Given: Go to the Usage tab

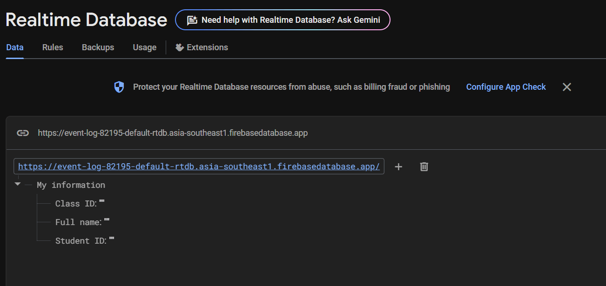Looking at the screenshot, I should click(x=144, y=47).
